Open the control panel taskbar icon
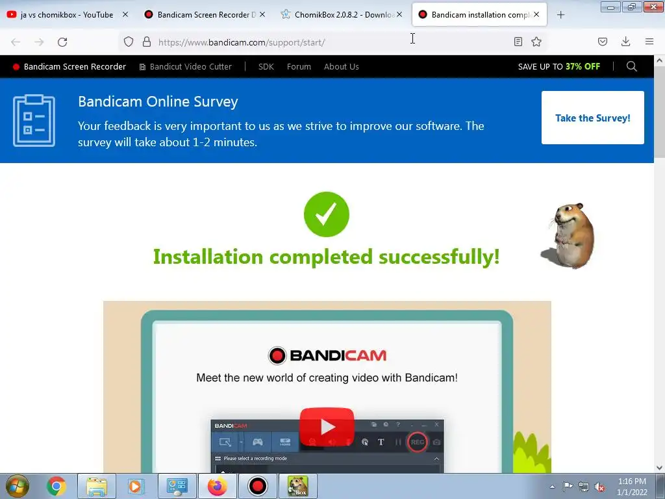The width and height of the screenshot is (665, 499). (x=177, y=486)
